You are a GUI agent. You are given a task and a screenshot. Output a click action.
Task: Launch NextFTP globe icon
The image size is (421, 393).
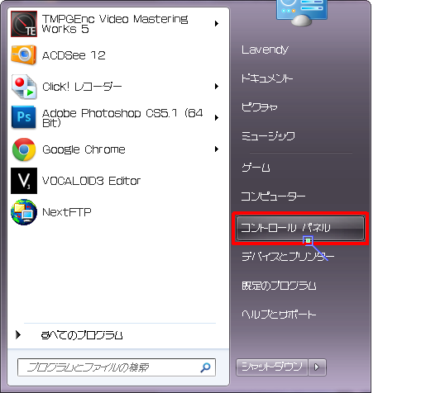tap(24, 212)
